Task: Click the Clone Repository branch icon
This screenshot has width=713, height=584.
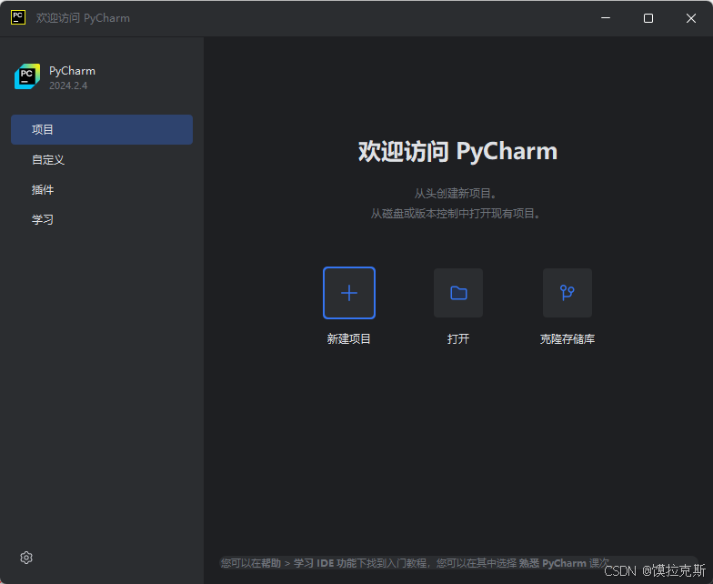Action: [x=567, y=293]
